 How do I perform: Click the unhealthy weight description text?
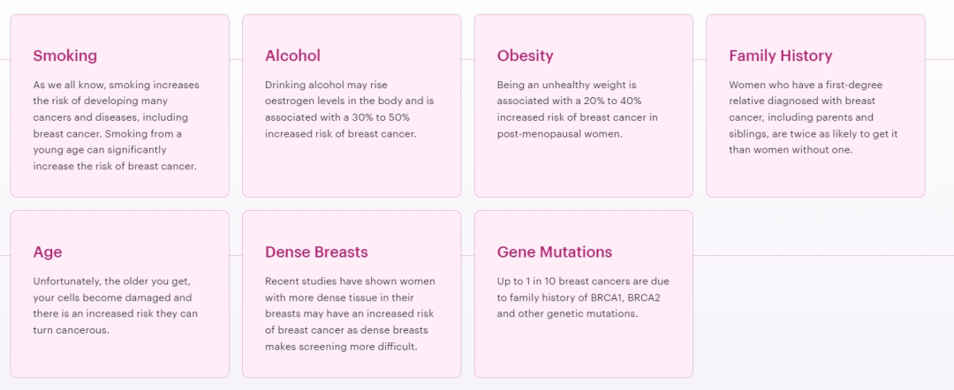(x=578, y=109)
